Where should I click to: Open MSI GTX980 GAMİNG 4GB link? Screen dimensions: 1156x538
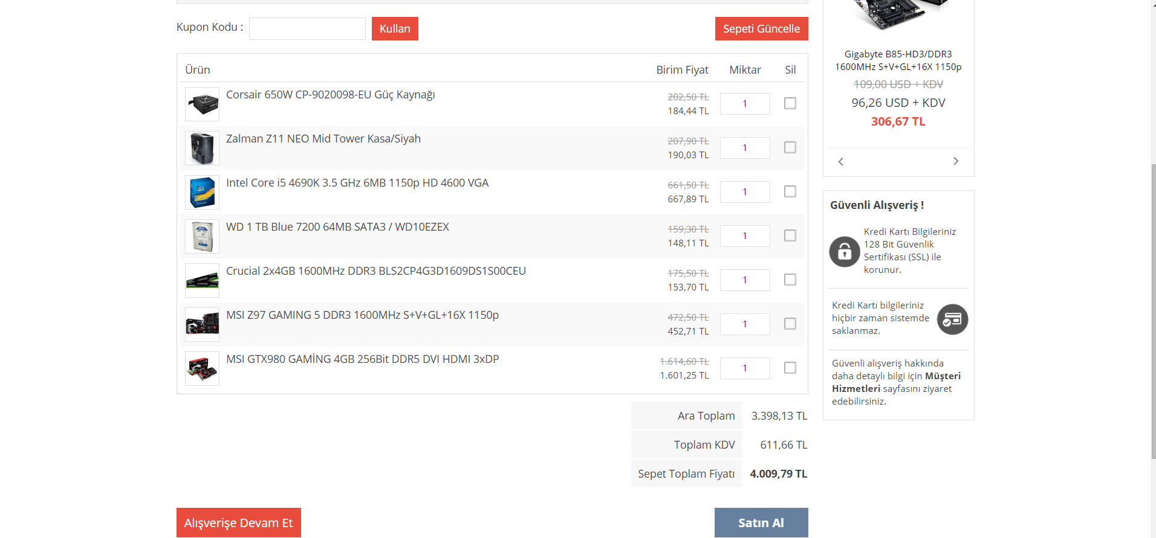pyautogui.click(x=363, y=359)
